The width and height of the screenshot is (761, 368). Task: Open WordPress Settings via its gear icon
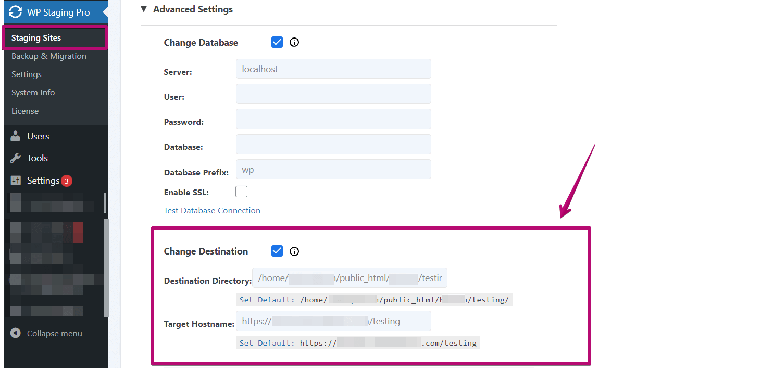pyautogui.click(x=16, y=180)
